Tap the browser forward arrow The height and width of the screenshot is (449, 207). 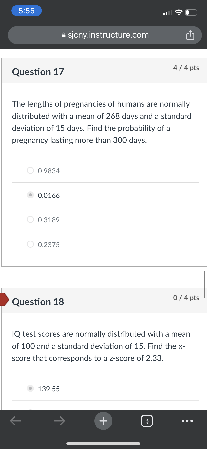pos(59,421)
